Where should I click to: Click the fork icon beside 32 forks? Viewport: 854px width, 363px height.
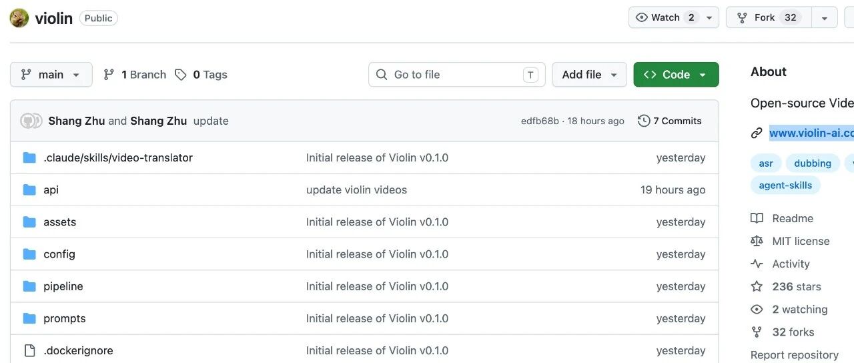pyautogui.click(x=757, y=332)
